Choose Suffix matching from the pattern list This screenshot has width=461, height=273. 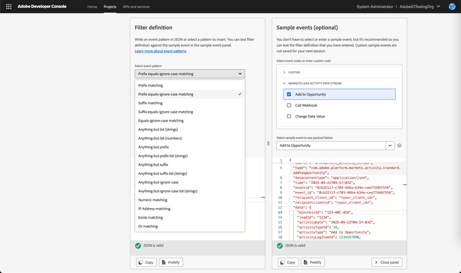(151, 103)
